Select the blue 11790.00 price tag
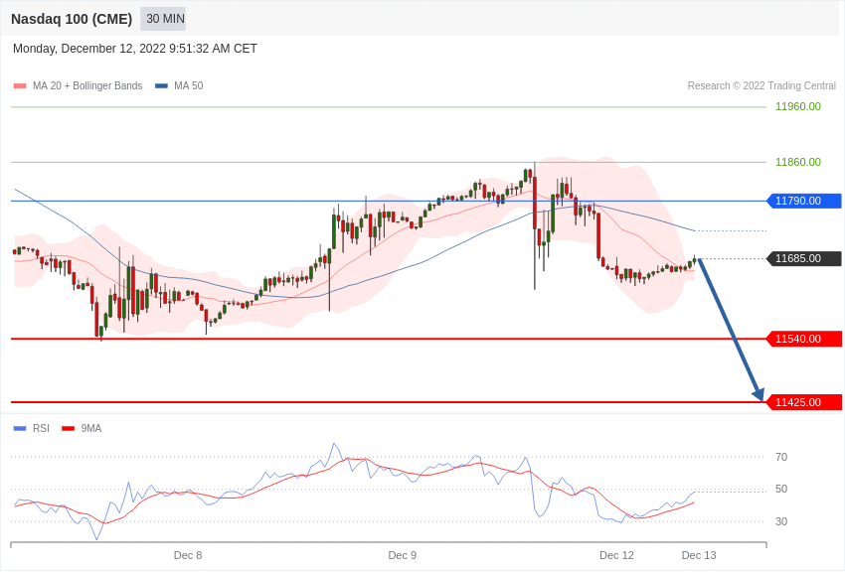 (804, 201)
